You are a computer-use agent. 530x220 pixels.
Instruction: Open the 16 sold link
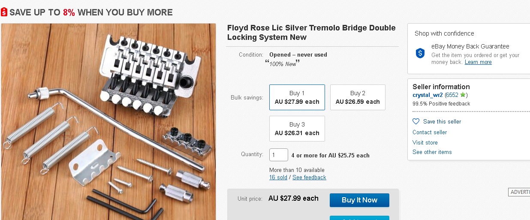tap(278, 177)
